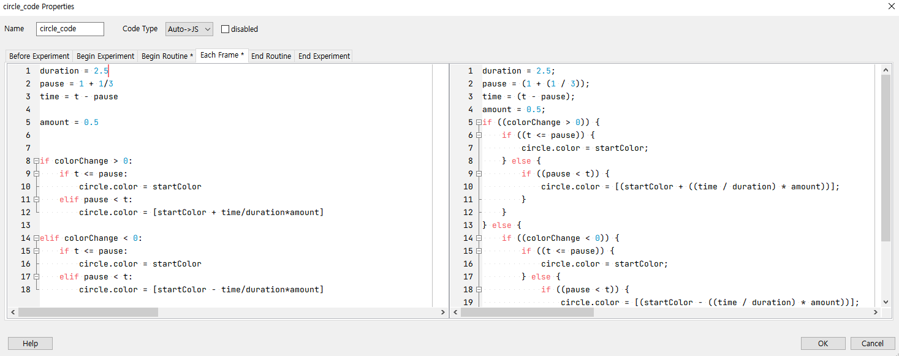Fold the 'elif pause < t' block on line 11
899x356 pixels.
[37, 199]
